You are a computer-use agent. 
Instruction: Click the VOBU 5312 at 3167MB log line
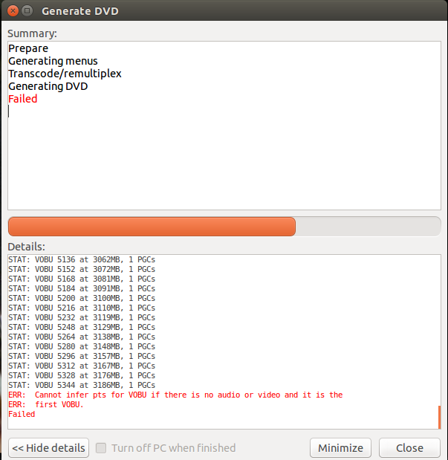[x=82, y=366]
